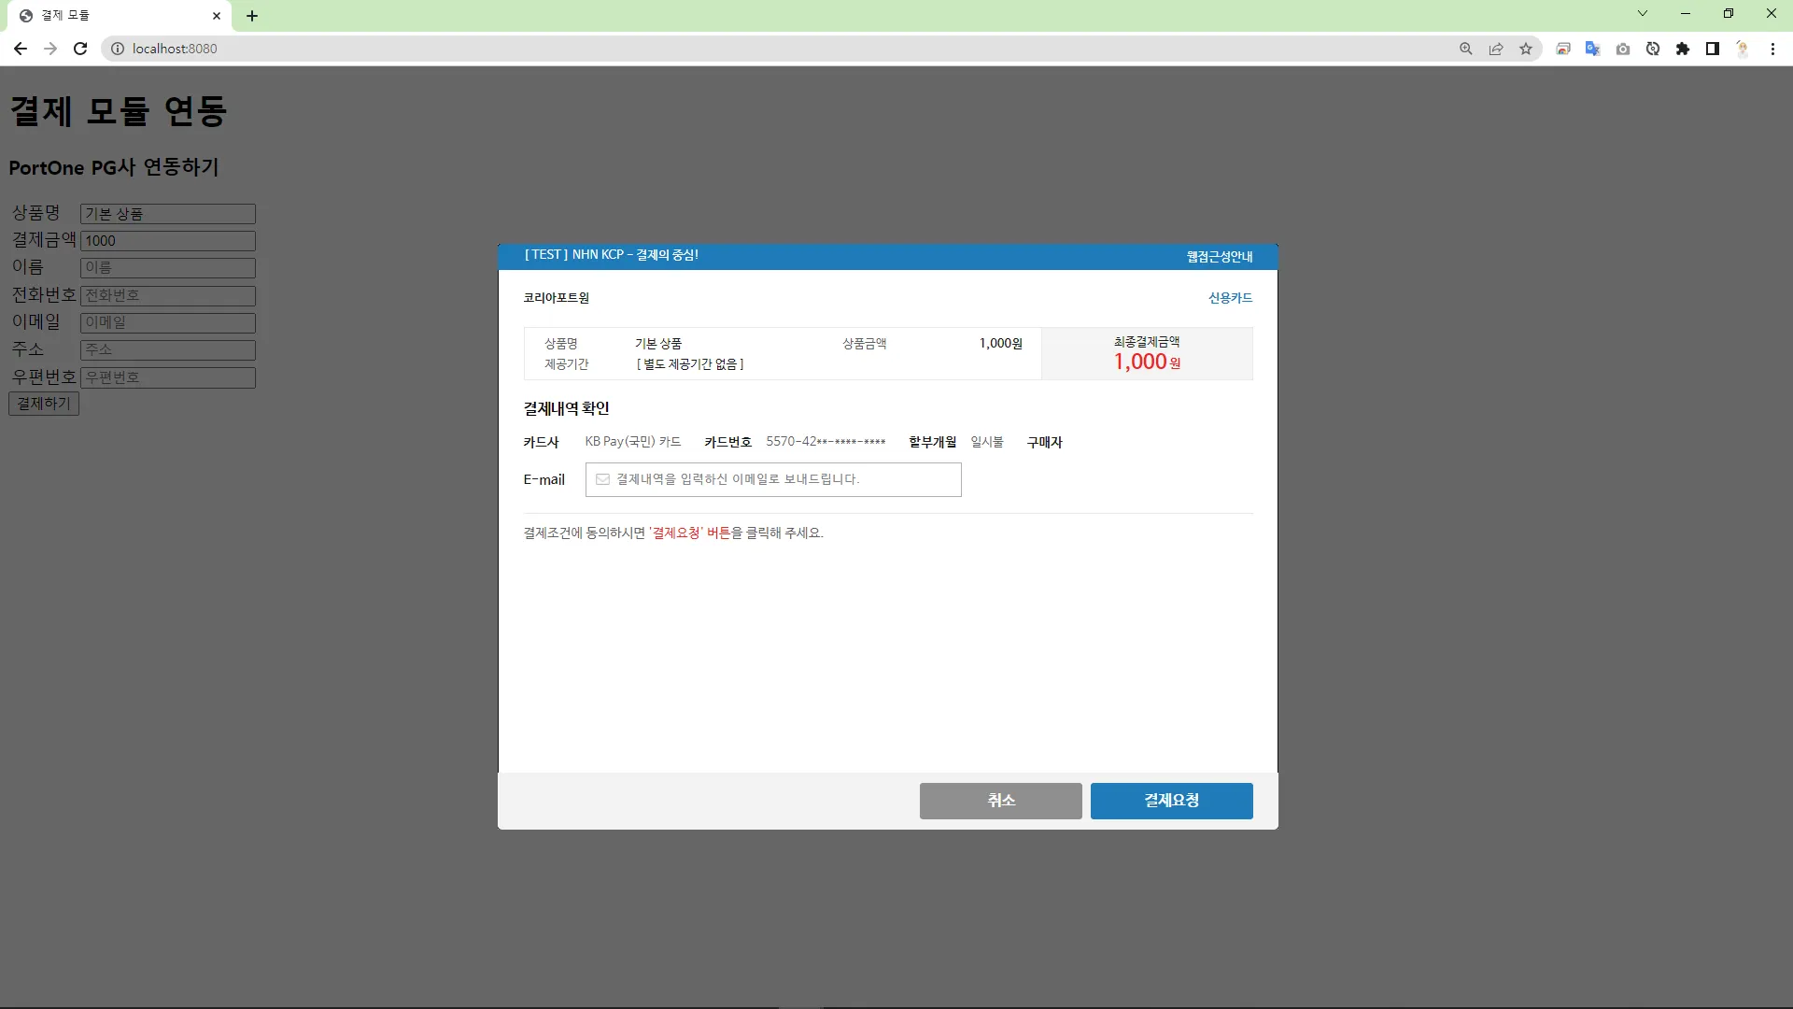This screenshot has width=1793, height=1009.
Task: Click the site information icon
Action: 118,49
